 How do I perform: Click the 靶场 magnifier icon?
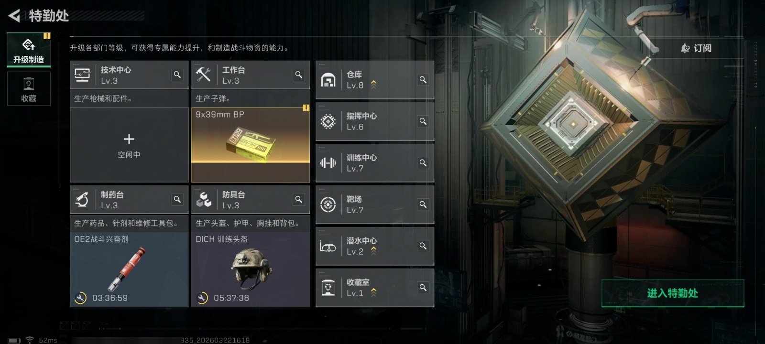(423, 204)
